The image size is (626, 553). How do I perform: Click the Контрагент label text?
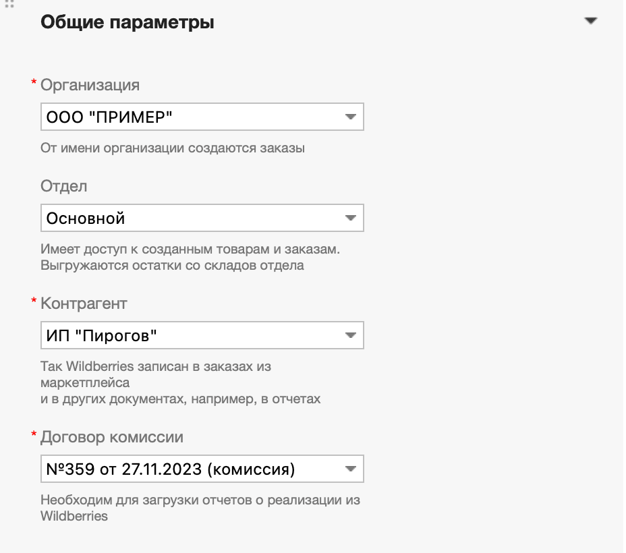point(84,303)
